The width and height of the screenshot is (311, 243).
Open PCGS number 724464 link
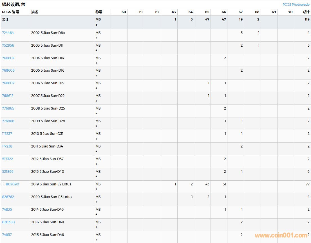[x=8, y=33]
